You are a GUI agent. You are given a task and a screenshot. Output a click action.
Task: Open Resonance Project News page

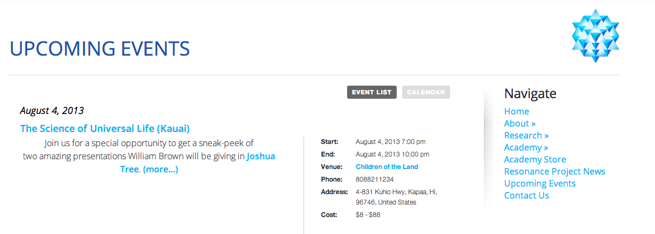point(555,171)
